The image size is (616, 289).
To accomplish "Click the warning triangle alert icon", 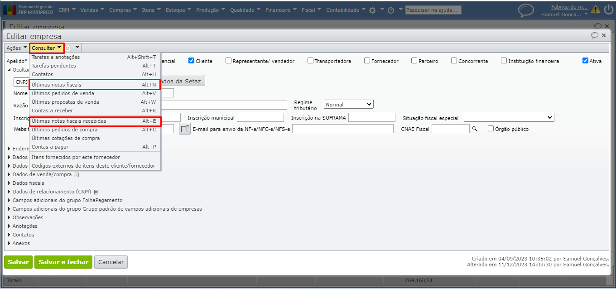I will click(x=595, y=10).
